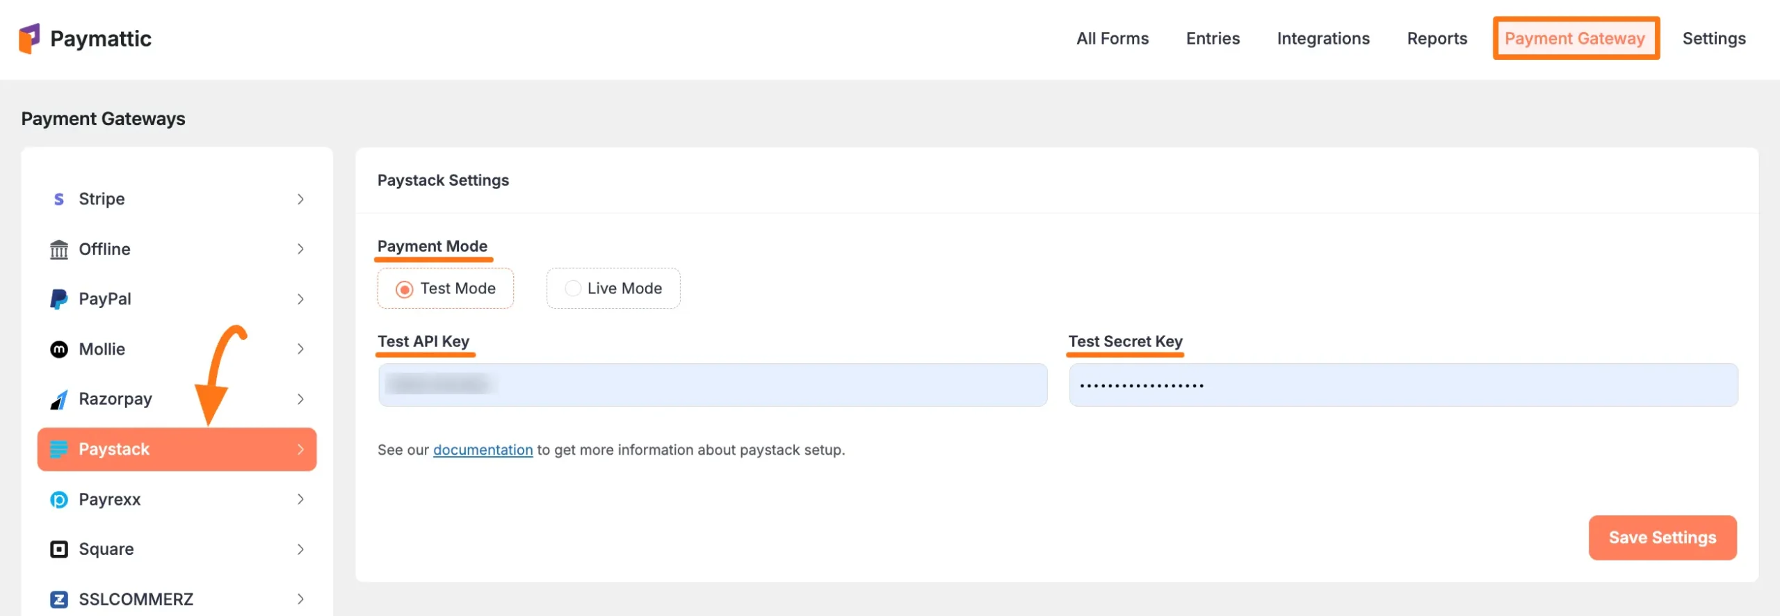Expand the Mollie row chevron
This screenshot has height=616, width=1780.
[x=300, y=349]
